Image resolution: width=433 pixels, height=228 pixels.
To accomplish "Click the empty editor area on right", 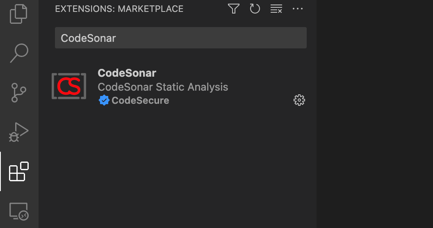I will [x=375, y=114].
